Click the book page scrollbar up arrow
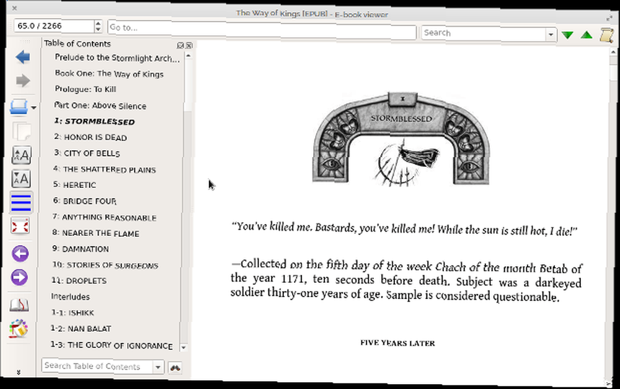Viewport: 620px width, 389px height. 613,52
